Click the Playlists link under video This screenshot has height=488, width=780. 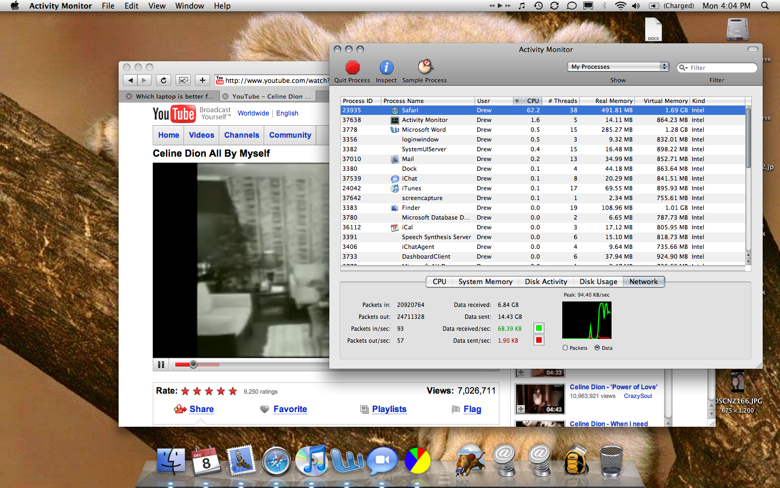tap(389, 409)
